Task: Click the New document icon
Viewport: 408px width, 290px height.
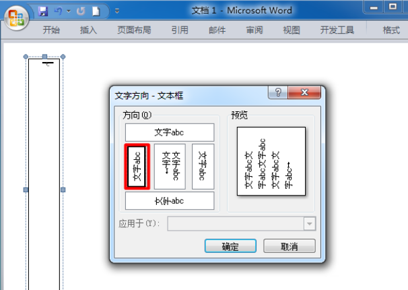Action: point(96,11)
